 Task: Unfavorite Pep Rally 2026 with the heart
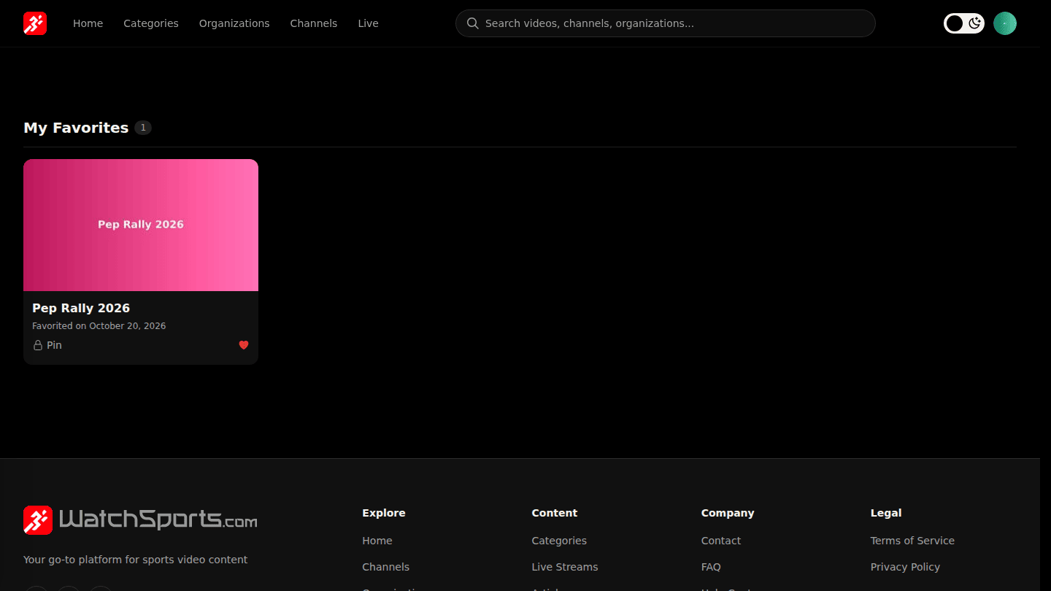pyautogui.click(x=244, y=345)
